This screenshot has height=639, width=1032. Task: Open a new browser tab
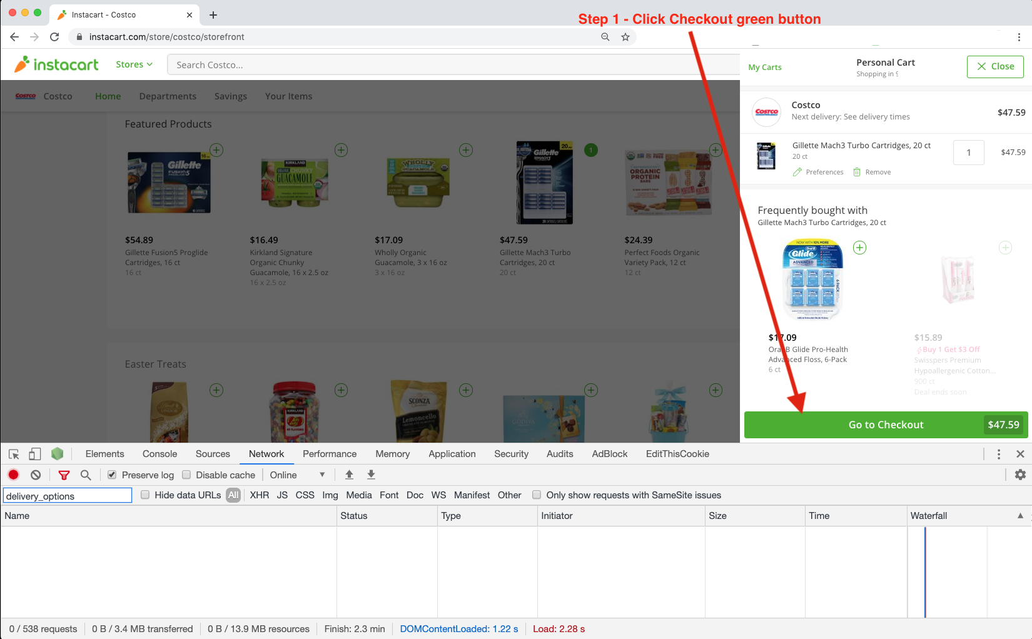click(x=213, y=14)
